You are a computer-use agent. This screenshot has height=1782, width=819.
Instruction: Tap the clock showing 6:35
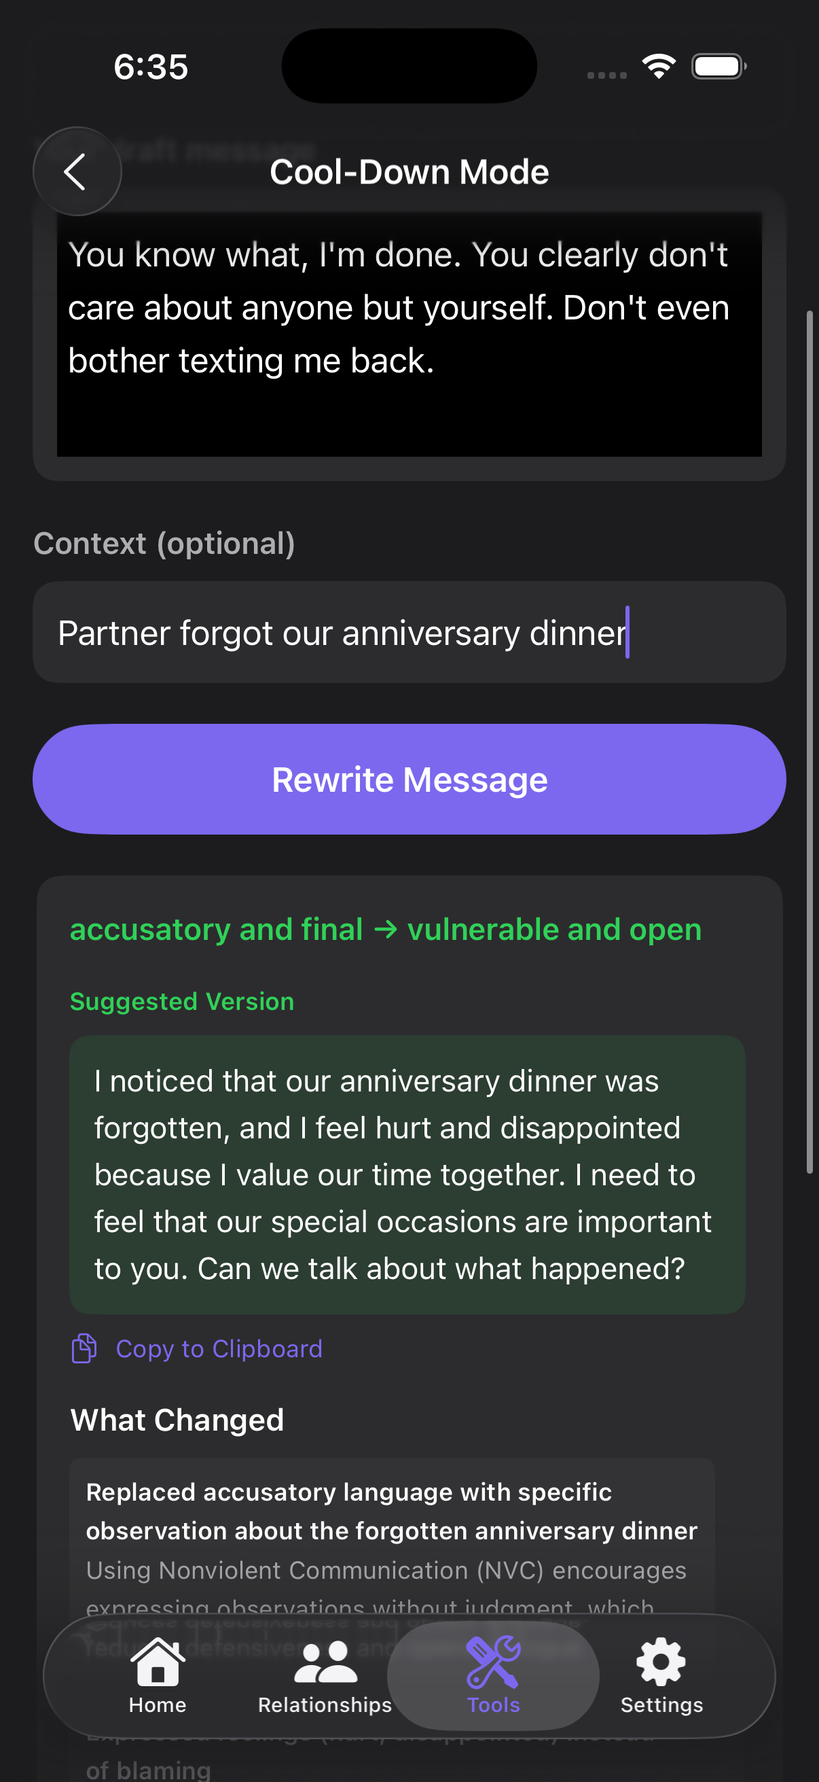pos(150,66)
